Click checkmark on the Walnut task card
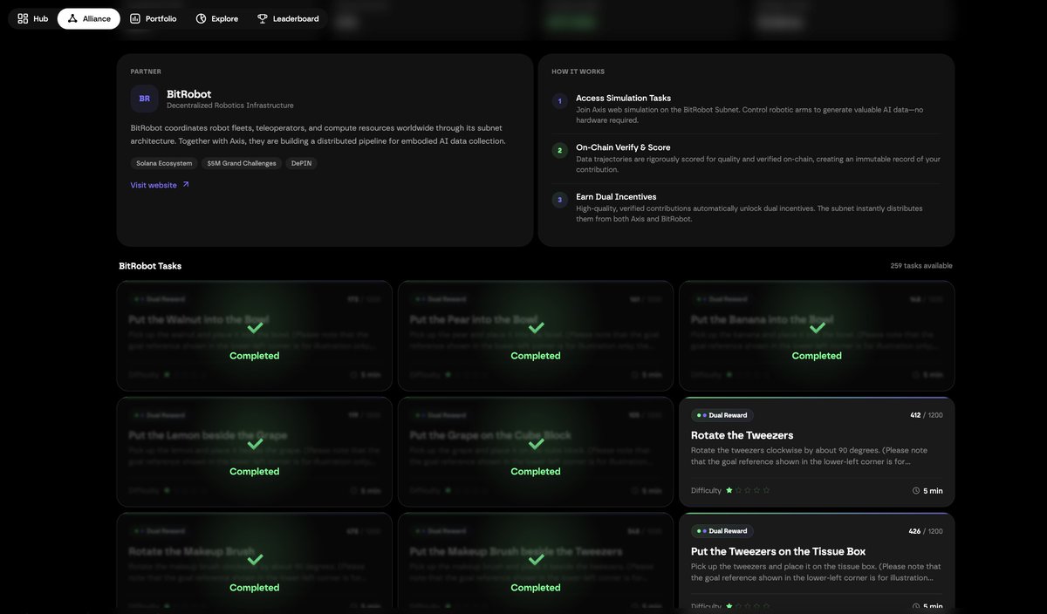Screen dimensions: 1047x614 coord(255,328)
